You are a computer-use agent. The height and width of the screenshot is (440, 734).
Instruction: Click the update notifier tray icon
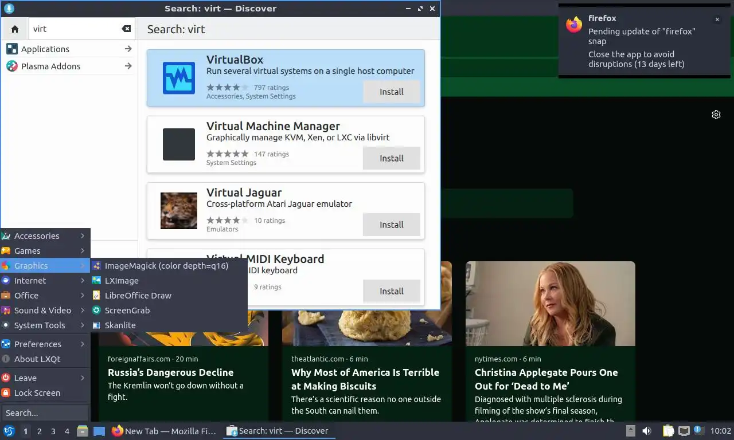click(x=698, y=430)
